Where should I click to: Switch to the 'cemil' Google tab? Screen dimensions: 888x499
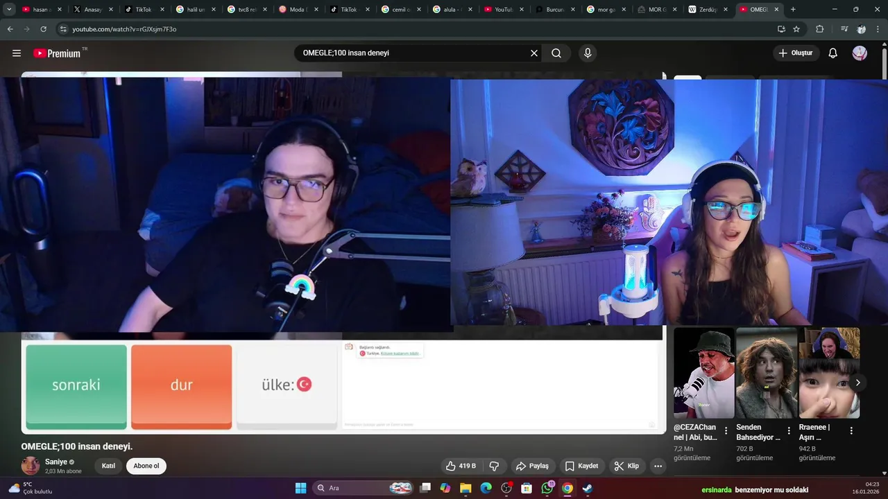[400, 10]
